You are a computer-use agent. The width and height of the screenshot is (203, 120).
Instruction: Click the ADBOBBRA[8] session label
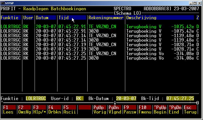click(x=158, y=9)
